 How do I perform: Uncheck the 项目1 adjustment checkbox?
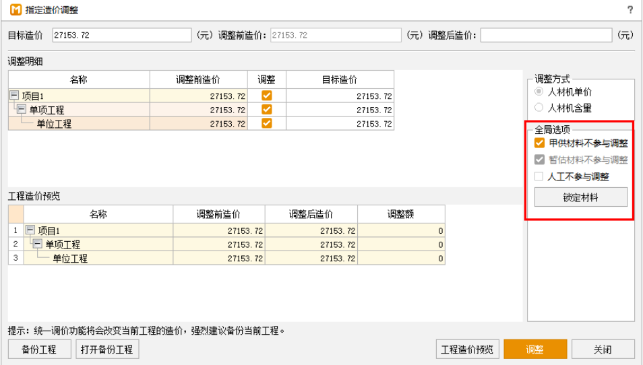pyautogui.click(x=267, y=96)
